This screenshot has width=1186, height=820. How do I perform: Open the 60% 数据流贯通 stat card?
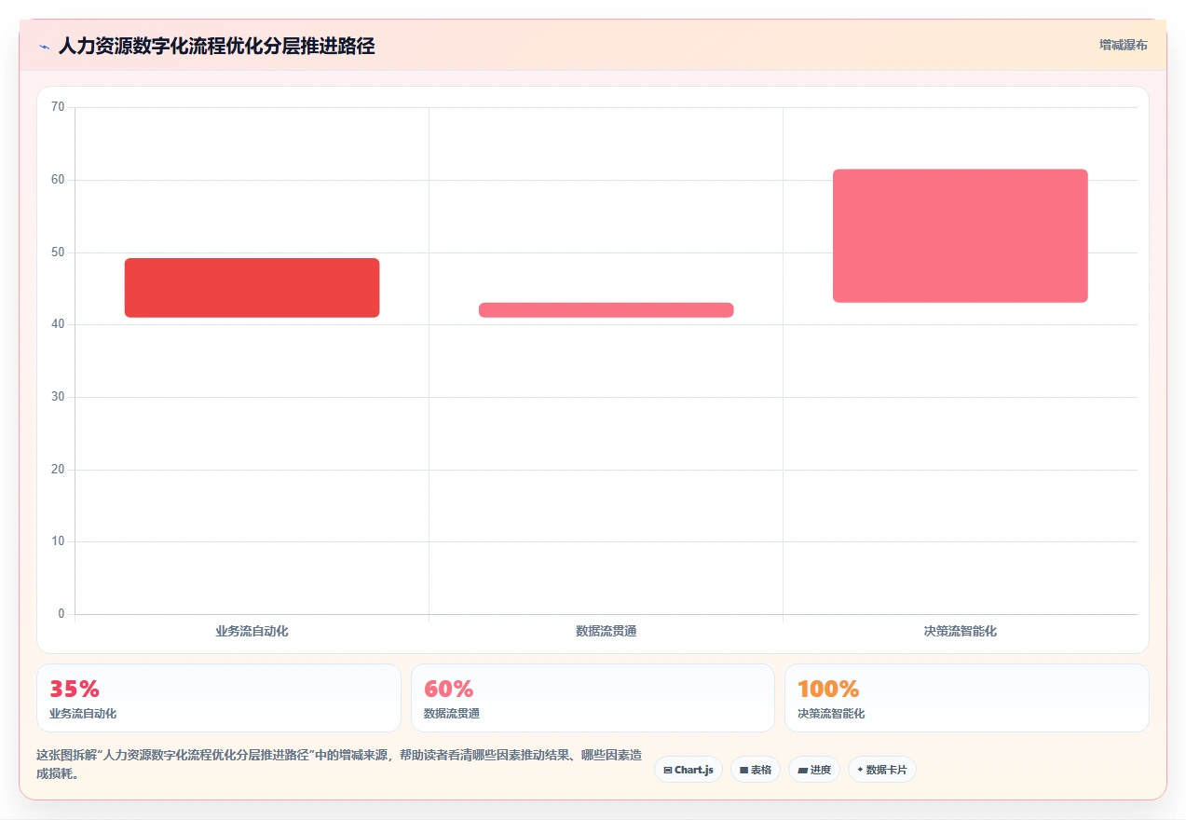pyautogui.click(x=593, y=698)
